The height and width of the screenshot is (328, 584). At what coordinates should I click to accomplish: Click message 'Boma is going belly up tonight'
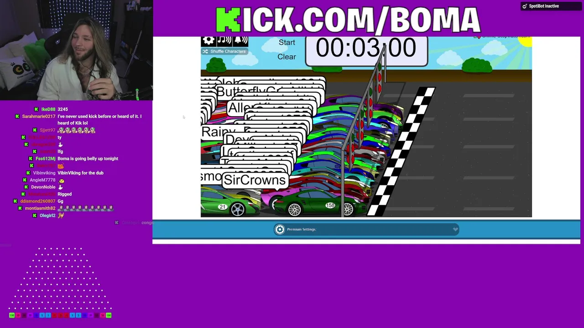[88, 159]
